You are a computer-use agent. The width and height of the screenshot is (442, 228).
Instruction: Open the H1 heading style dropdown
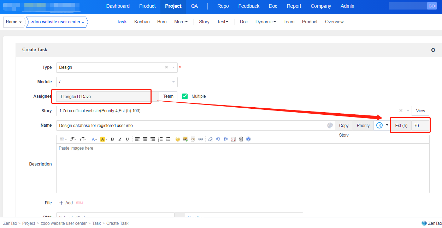point(63,139)
